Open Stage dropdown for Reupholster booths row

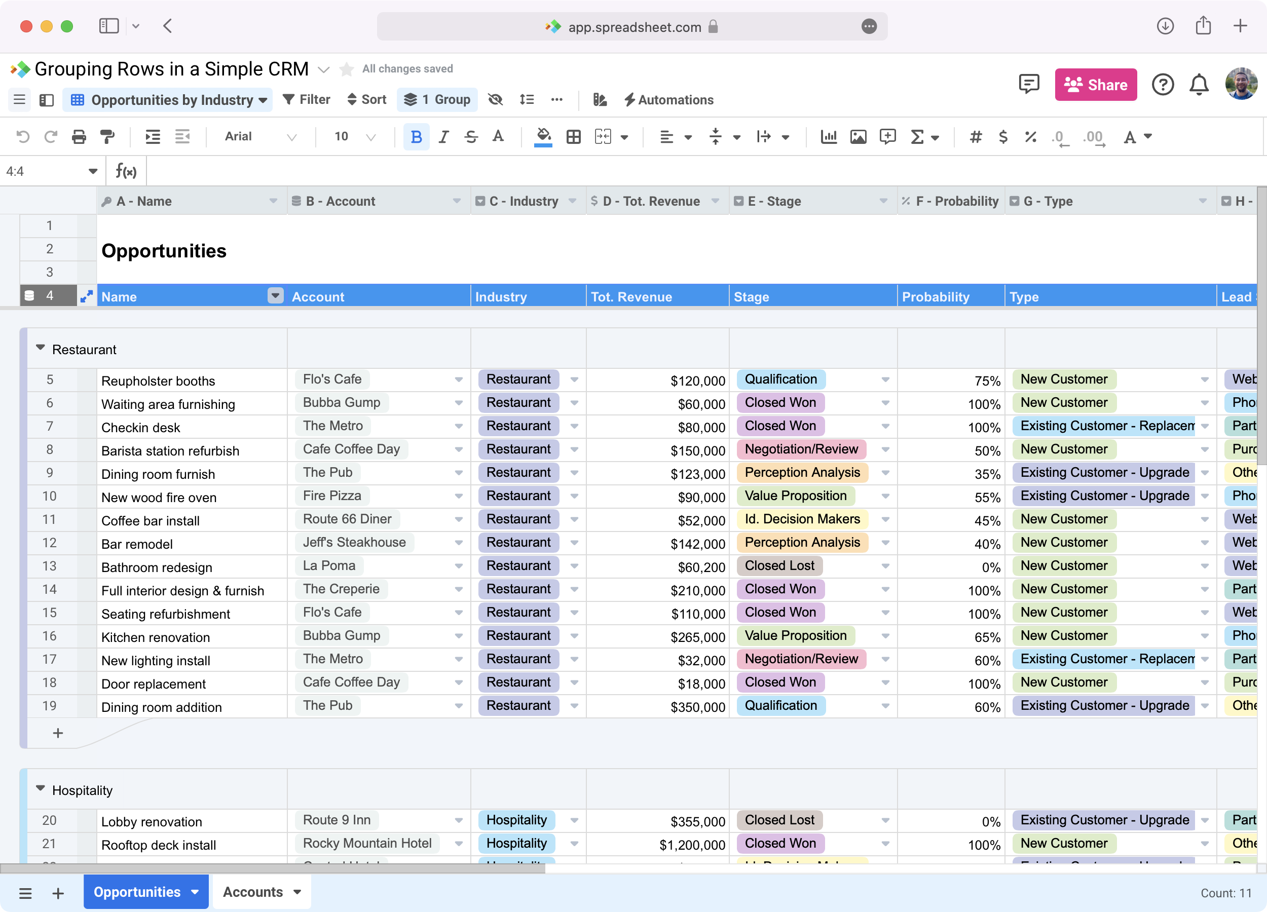tap(885, 380)
